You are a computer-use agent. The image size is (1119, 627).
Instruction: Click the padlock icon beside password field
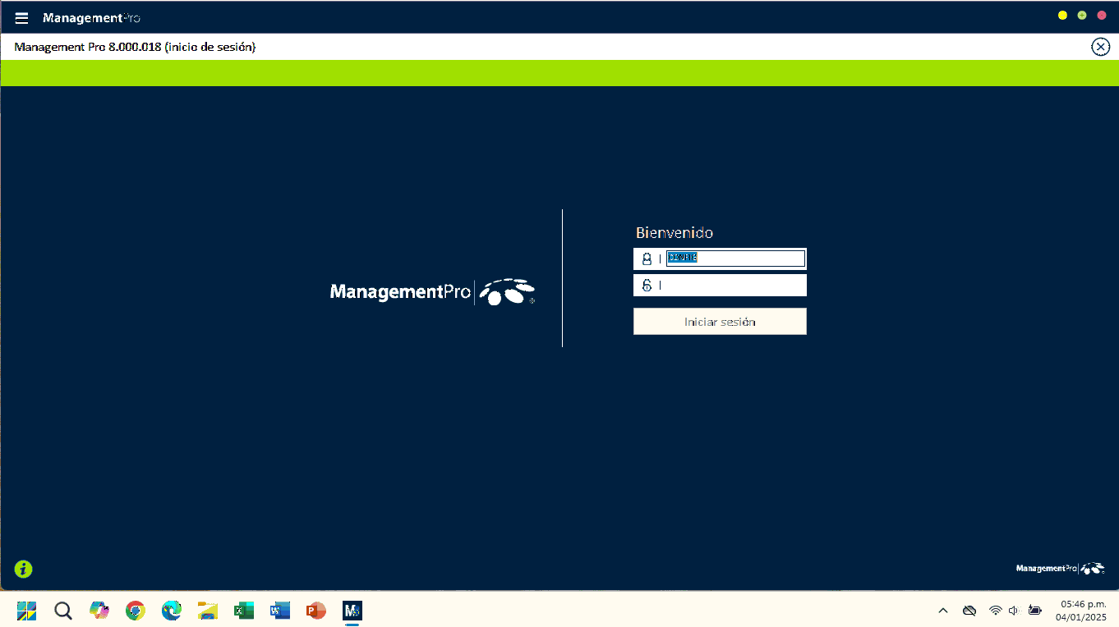tap(647, 286)
